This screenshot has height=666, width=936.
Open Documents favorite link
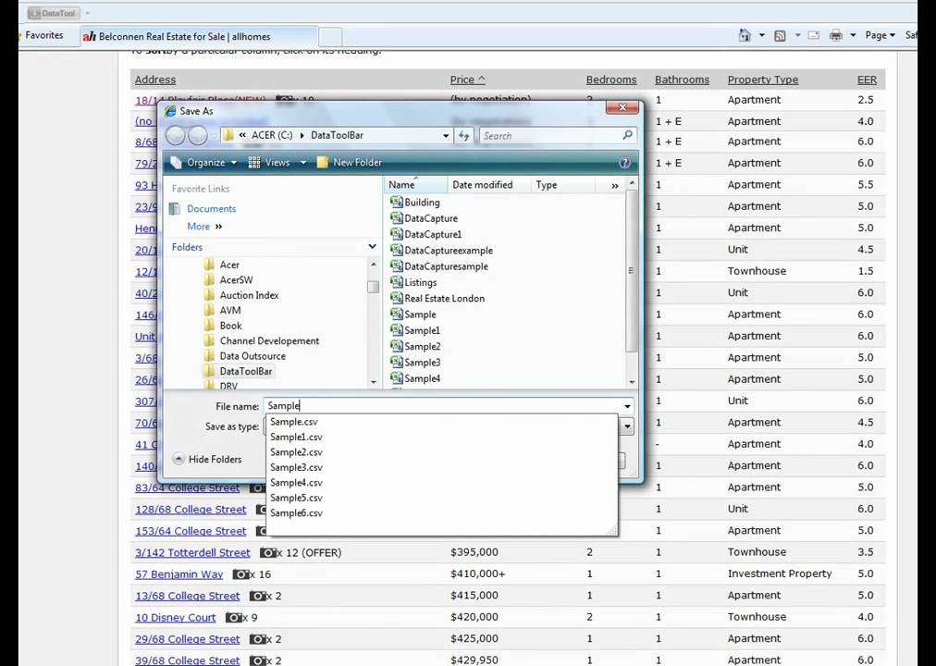pyautogui.click(x=211, y=209)
